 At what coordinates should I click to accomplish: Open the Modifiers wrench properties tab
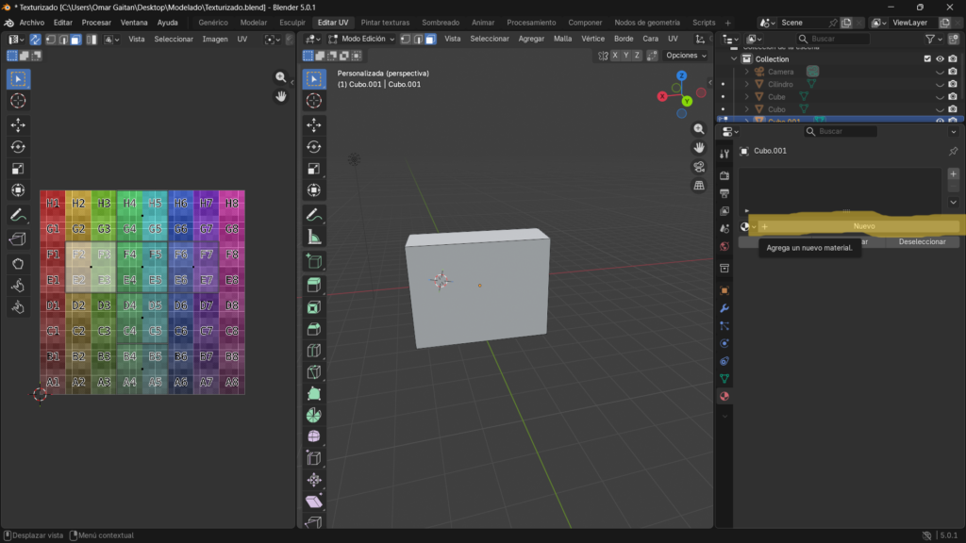pyautogui.click(x=724, y=308)
